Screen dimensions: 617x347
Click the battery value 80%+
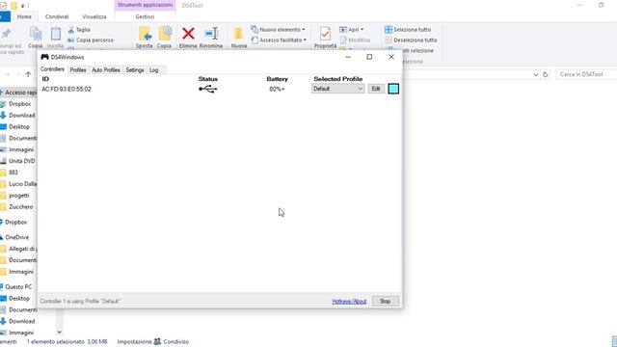[x=277, y=90]
